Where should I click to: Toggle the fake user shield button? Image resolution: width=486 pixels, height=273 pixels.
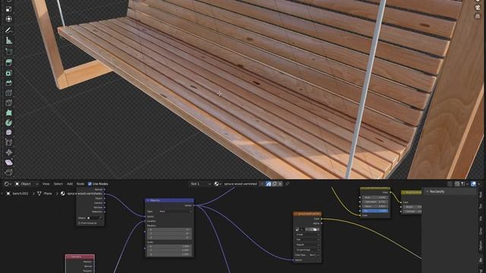click(268, 184)
